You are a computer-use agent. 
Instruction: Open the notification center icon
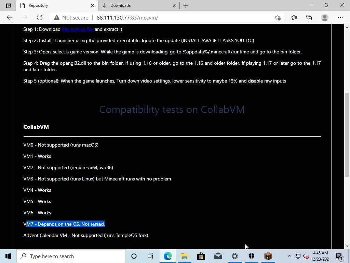[339, 256]
